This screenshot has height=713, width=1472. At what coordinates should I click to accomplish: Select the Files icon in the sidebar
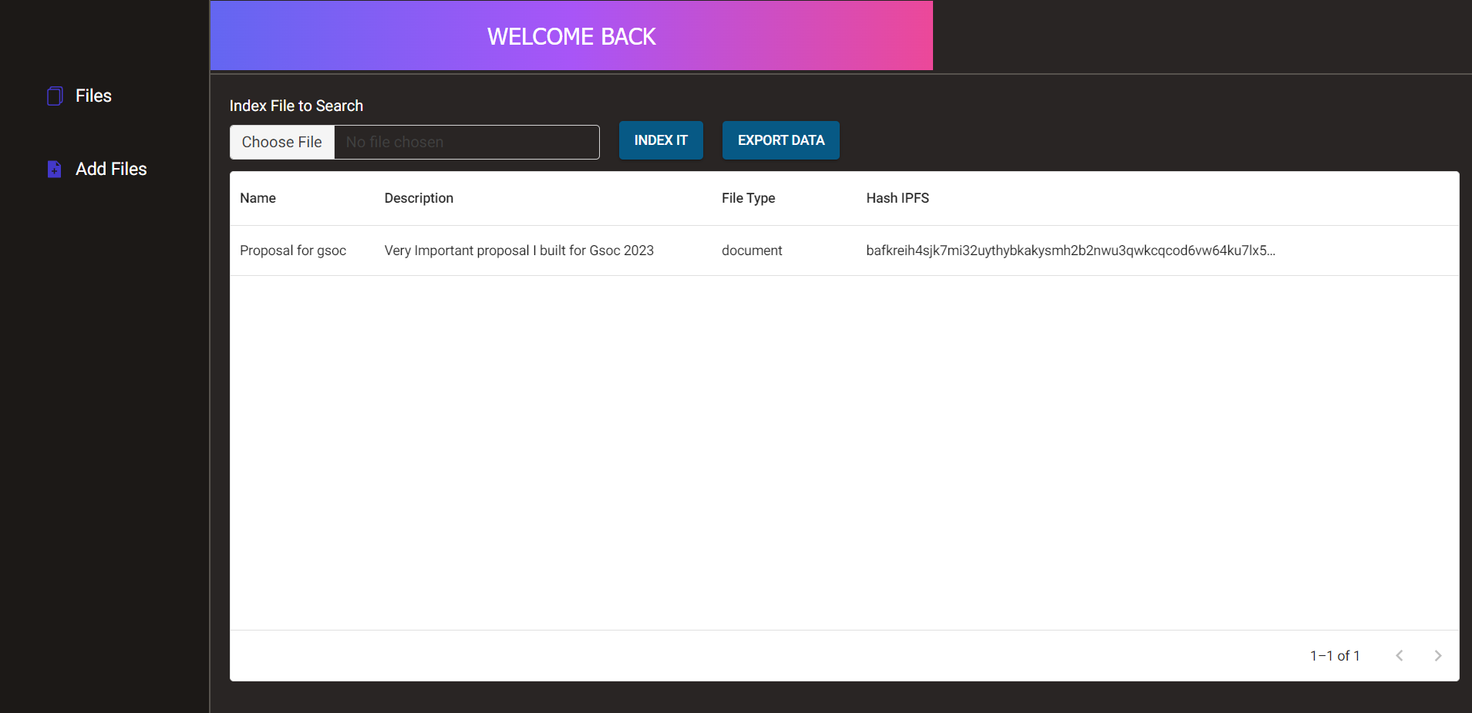tap(54, 95)
